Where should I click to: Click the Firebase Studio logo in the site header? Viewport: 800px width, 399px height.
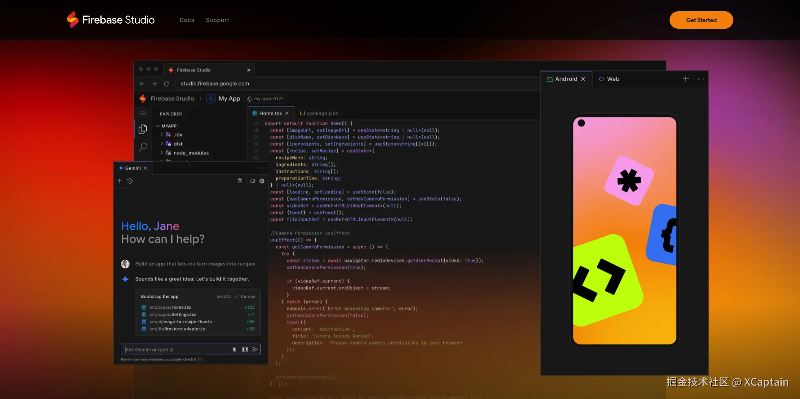tap(111, 20)
